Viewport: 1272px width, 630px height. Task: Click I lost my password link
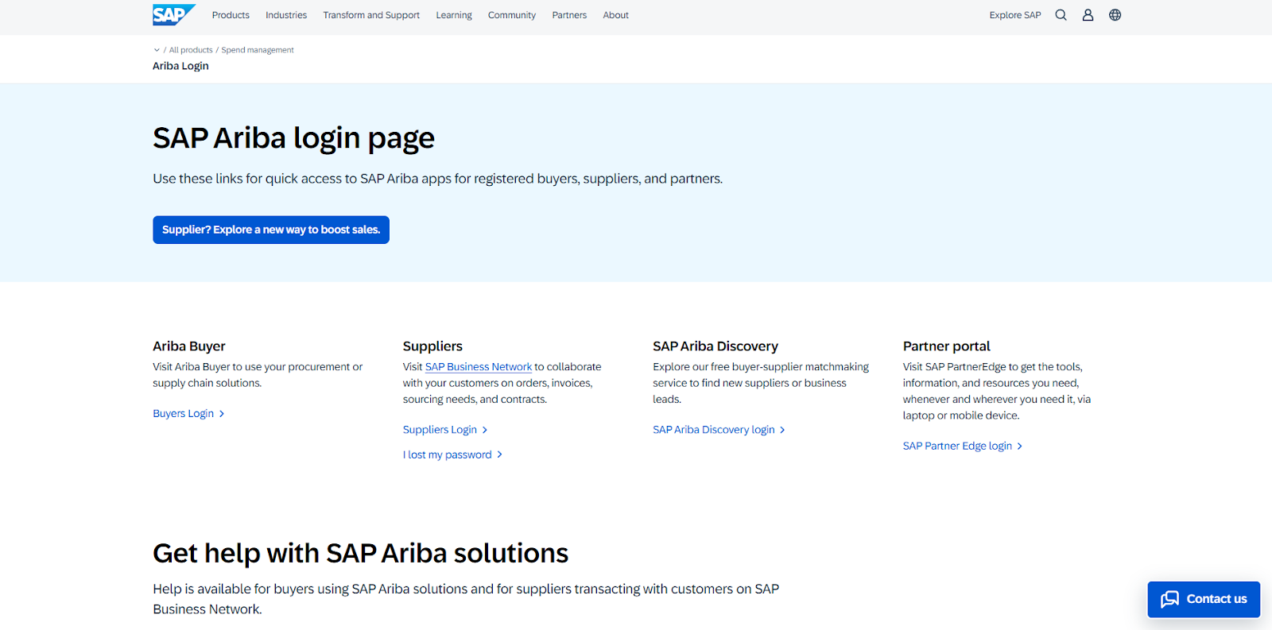click(x=447, y=454)
